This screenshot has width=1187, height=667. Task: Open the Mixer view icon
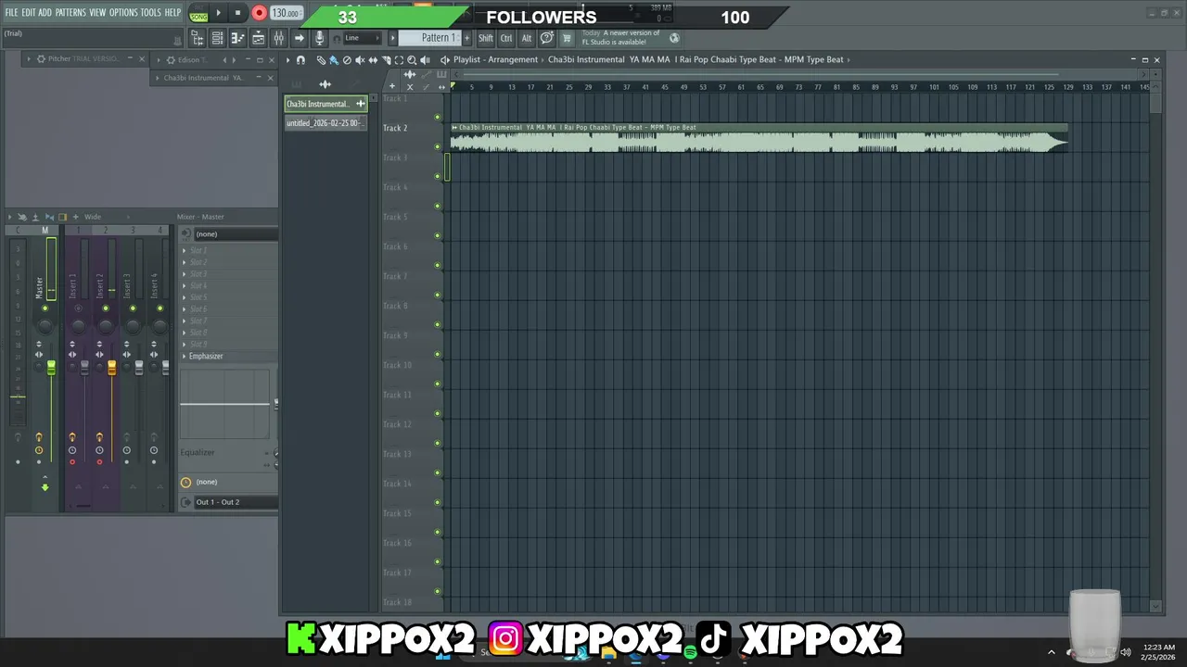[278, 38]
